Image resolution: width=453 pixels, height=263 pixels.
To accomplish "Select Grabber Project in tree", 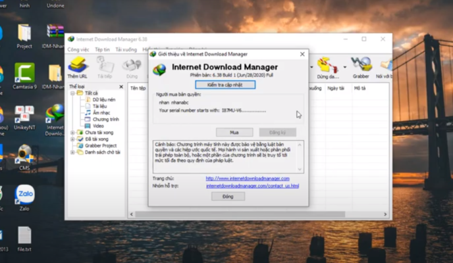I will point(97,145).
